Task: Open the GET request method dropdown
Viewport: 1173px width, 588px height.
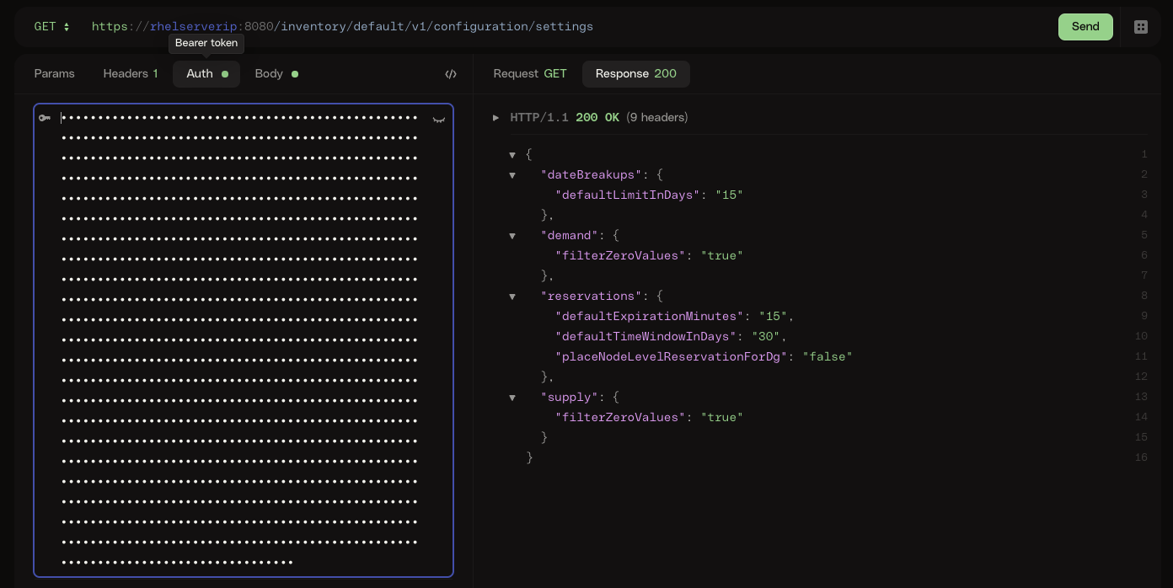Action: coord(52,27)
